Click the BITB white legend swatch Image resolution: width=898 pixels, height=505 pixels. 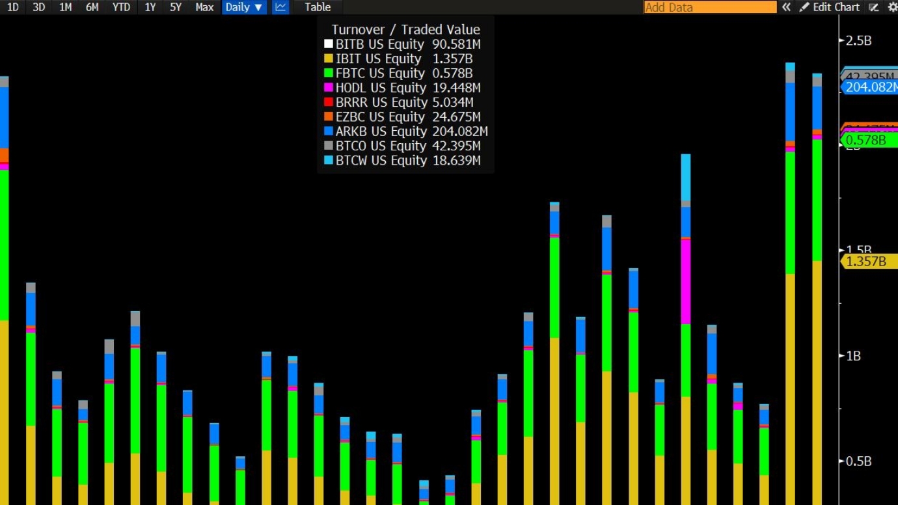click(329, 44)
